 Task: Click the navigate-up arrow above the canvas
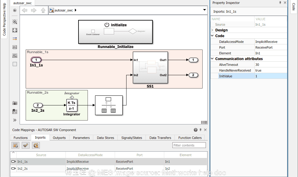point(43,10)
